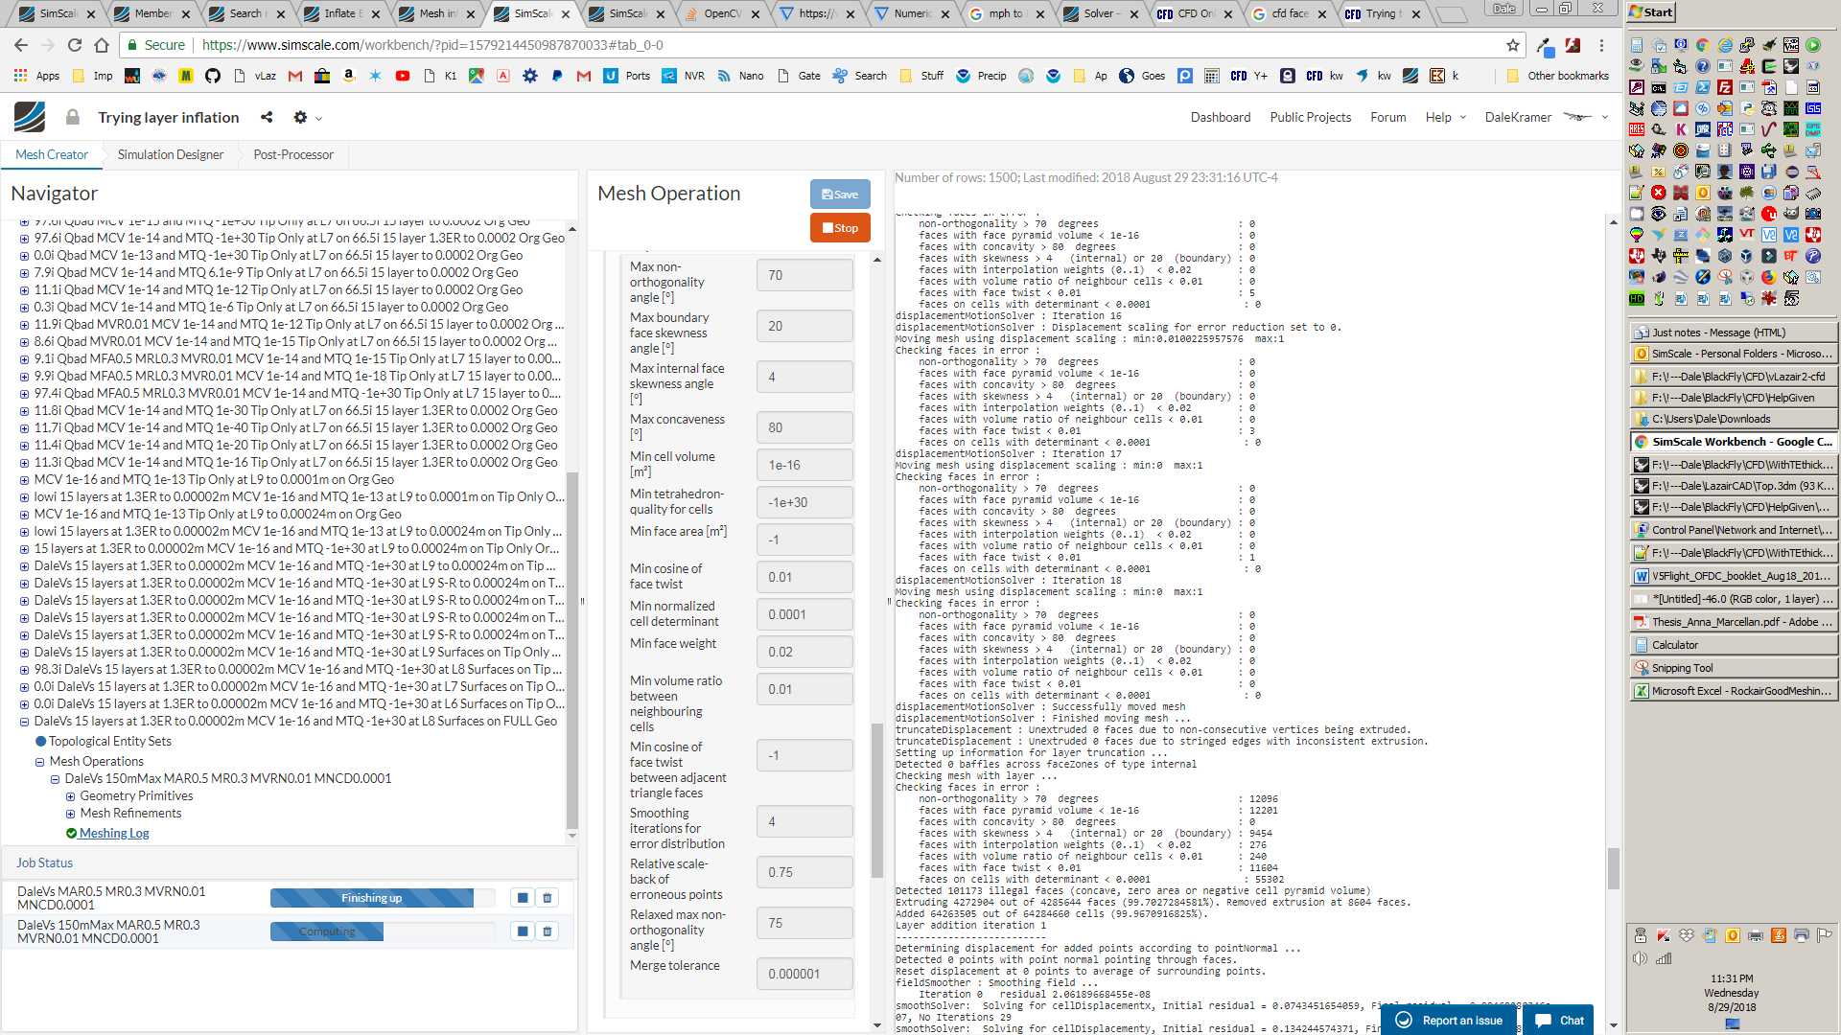
Task: Open the project settings gear menu
Action: (x=301, y=117)
